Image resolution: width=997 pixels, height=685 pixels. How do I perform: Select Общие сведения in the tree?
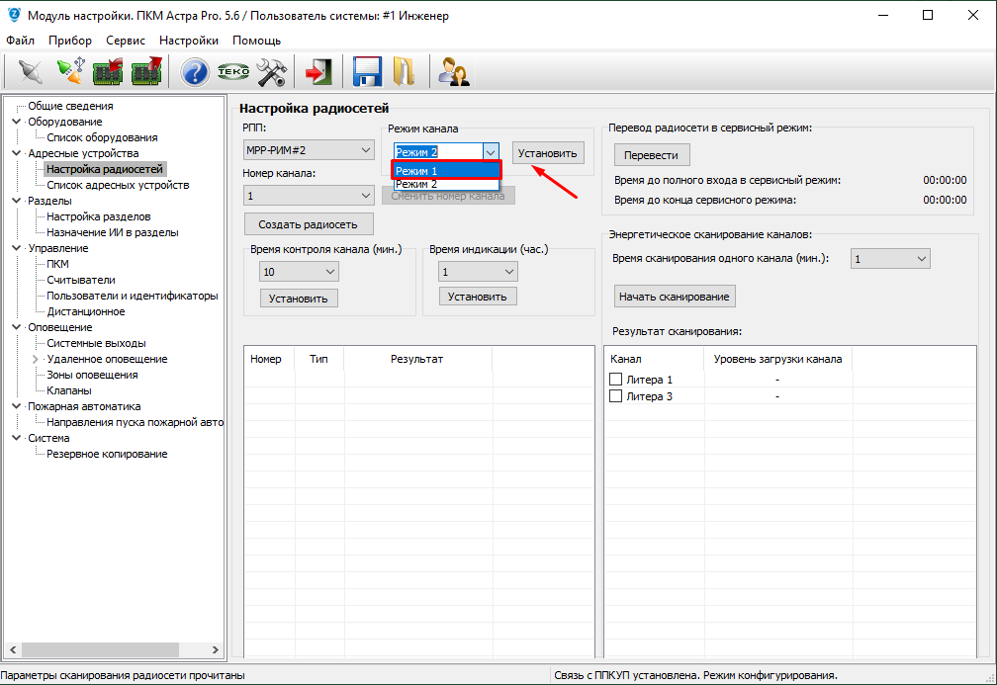[x=70, y=106]
